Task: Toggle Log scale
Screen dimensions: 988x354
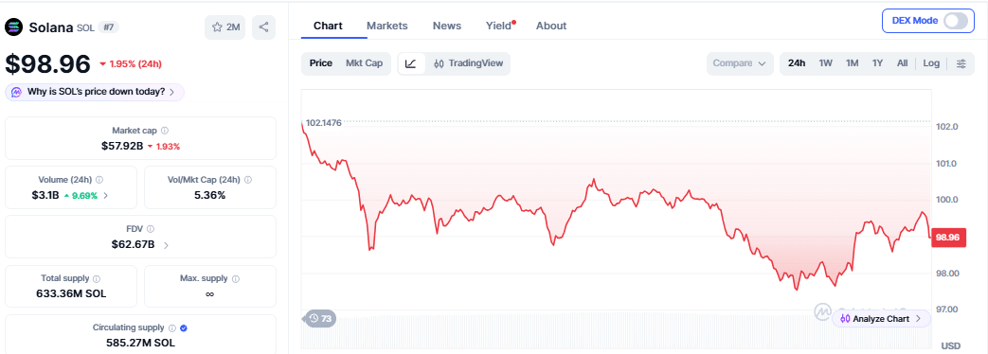Action: click(931, 63)
